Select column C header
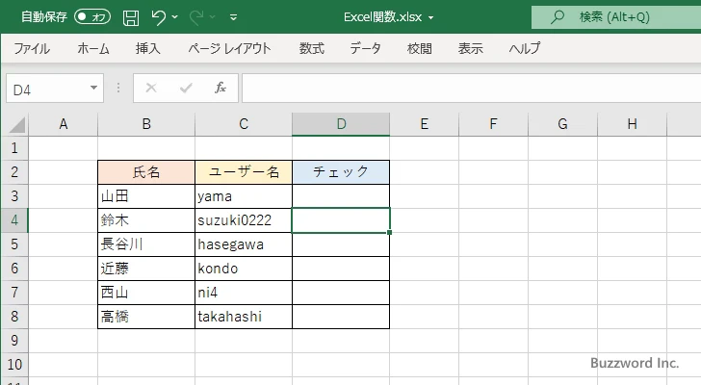The height and width of the screenshot is (385, 701). tap(244, 124)
